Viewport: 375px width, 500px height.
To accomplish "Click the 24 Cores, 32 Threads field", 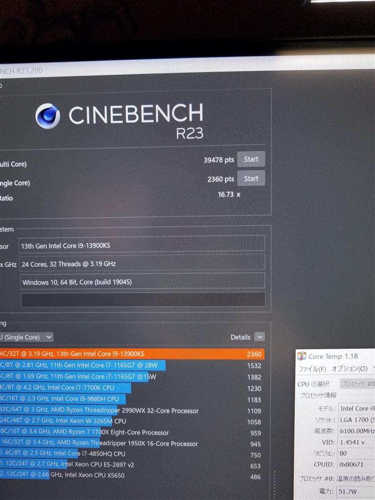I will coord(142,263).
